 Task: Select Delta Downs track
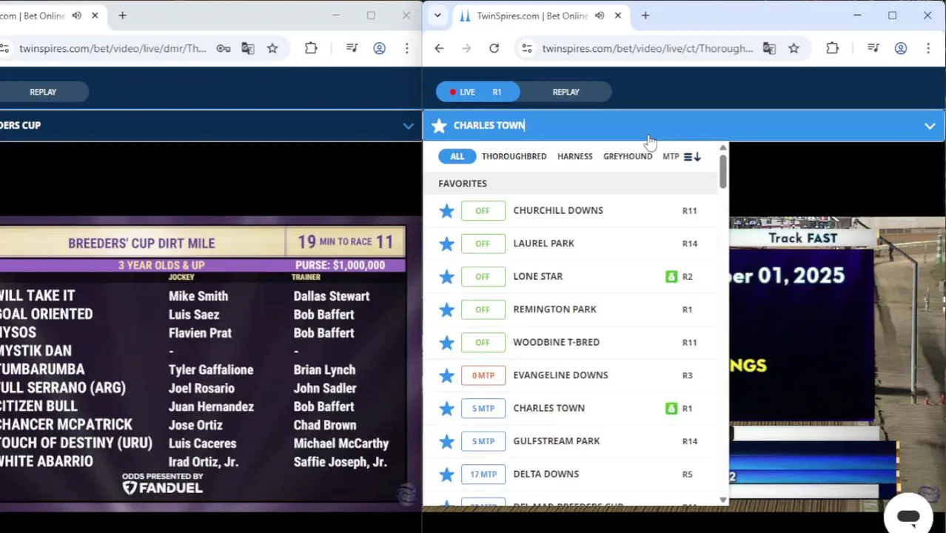(546, 474)
